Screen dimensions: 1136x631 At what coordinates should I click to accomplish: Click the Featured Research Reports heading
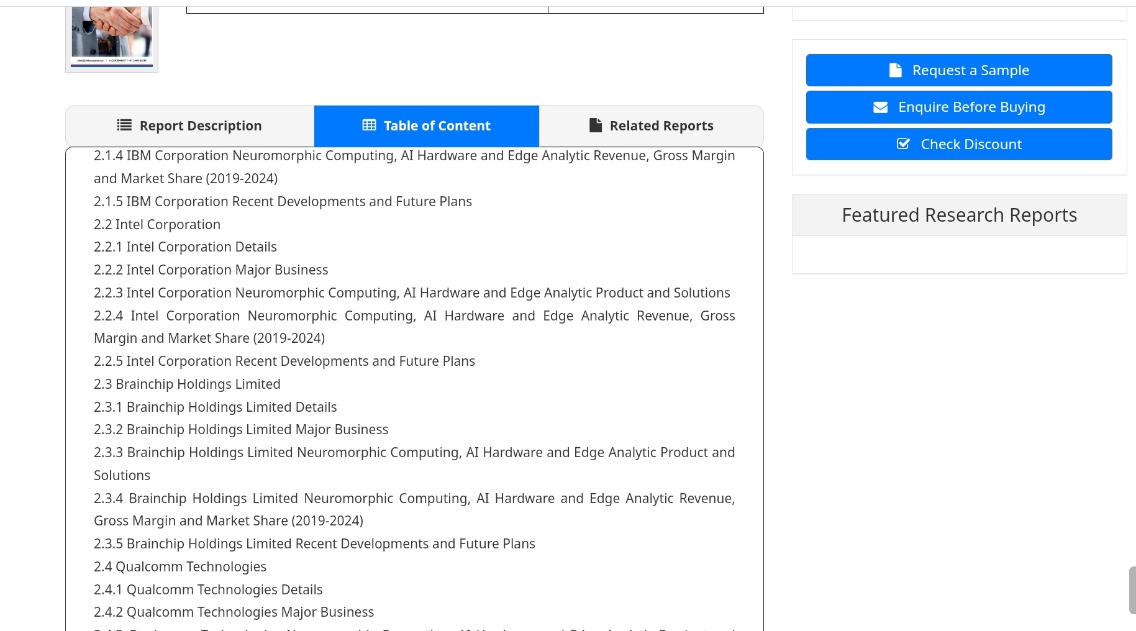[959, 215]
